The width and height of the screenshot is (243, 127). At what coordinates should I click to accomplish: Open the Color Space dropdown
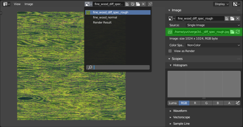click(x=213, y=45)
